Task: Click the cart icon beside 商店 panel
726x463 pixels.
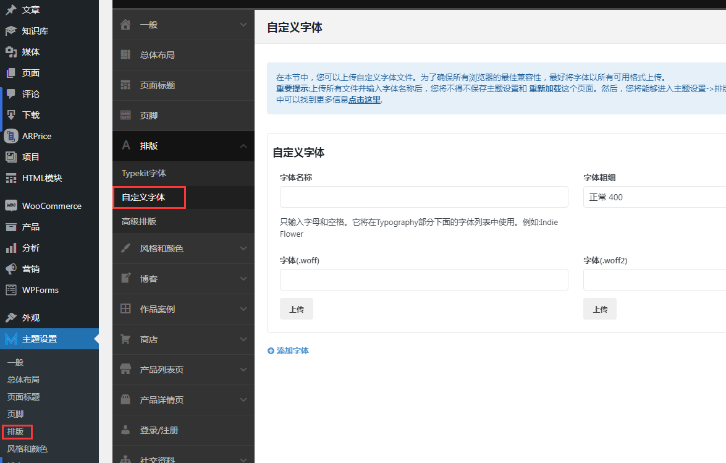Action: [x=125, y=339]
